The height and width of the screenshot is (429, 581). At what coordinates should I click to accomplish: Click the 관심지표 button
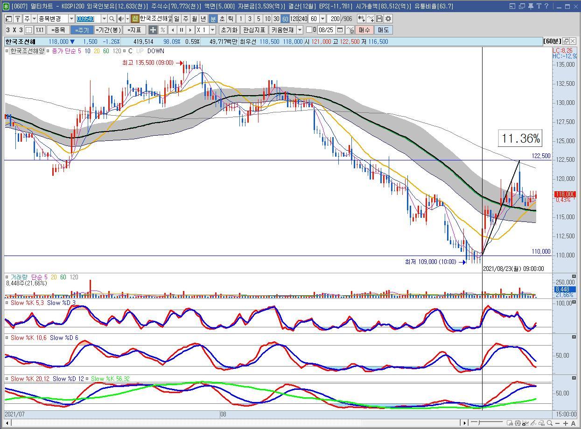click(254, 30)
